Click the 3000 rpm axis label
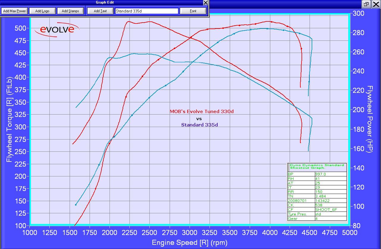 tap(190, 232)
